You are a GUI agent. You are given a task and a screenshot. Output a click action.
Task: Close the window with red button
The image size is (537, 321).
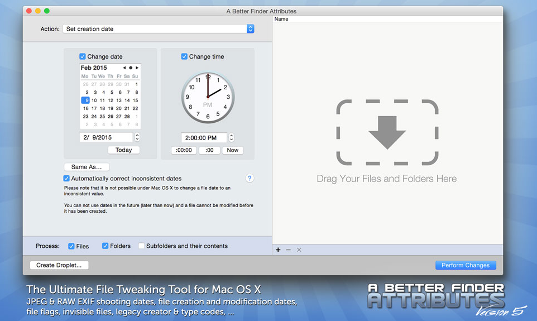pyautogui.click(x=29, y=11)
